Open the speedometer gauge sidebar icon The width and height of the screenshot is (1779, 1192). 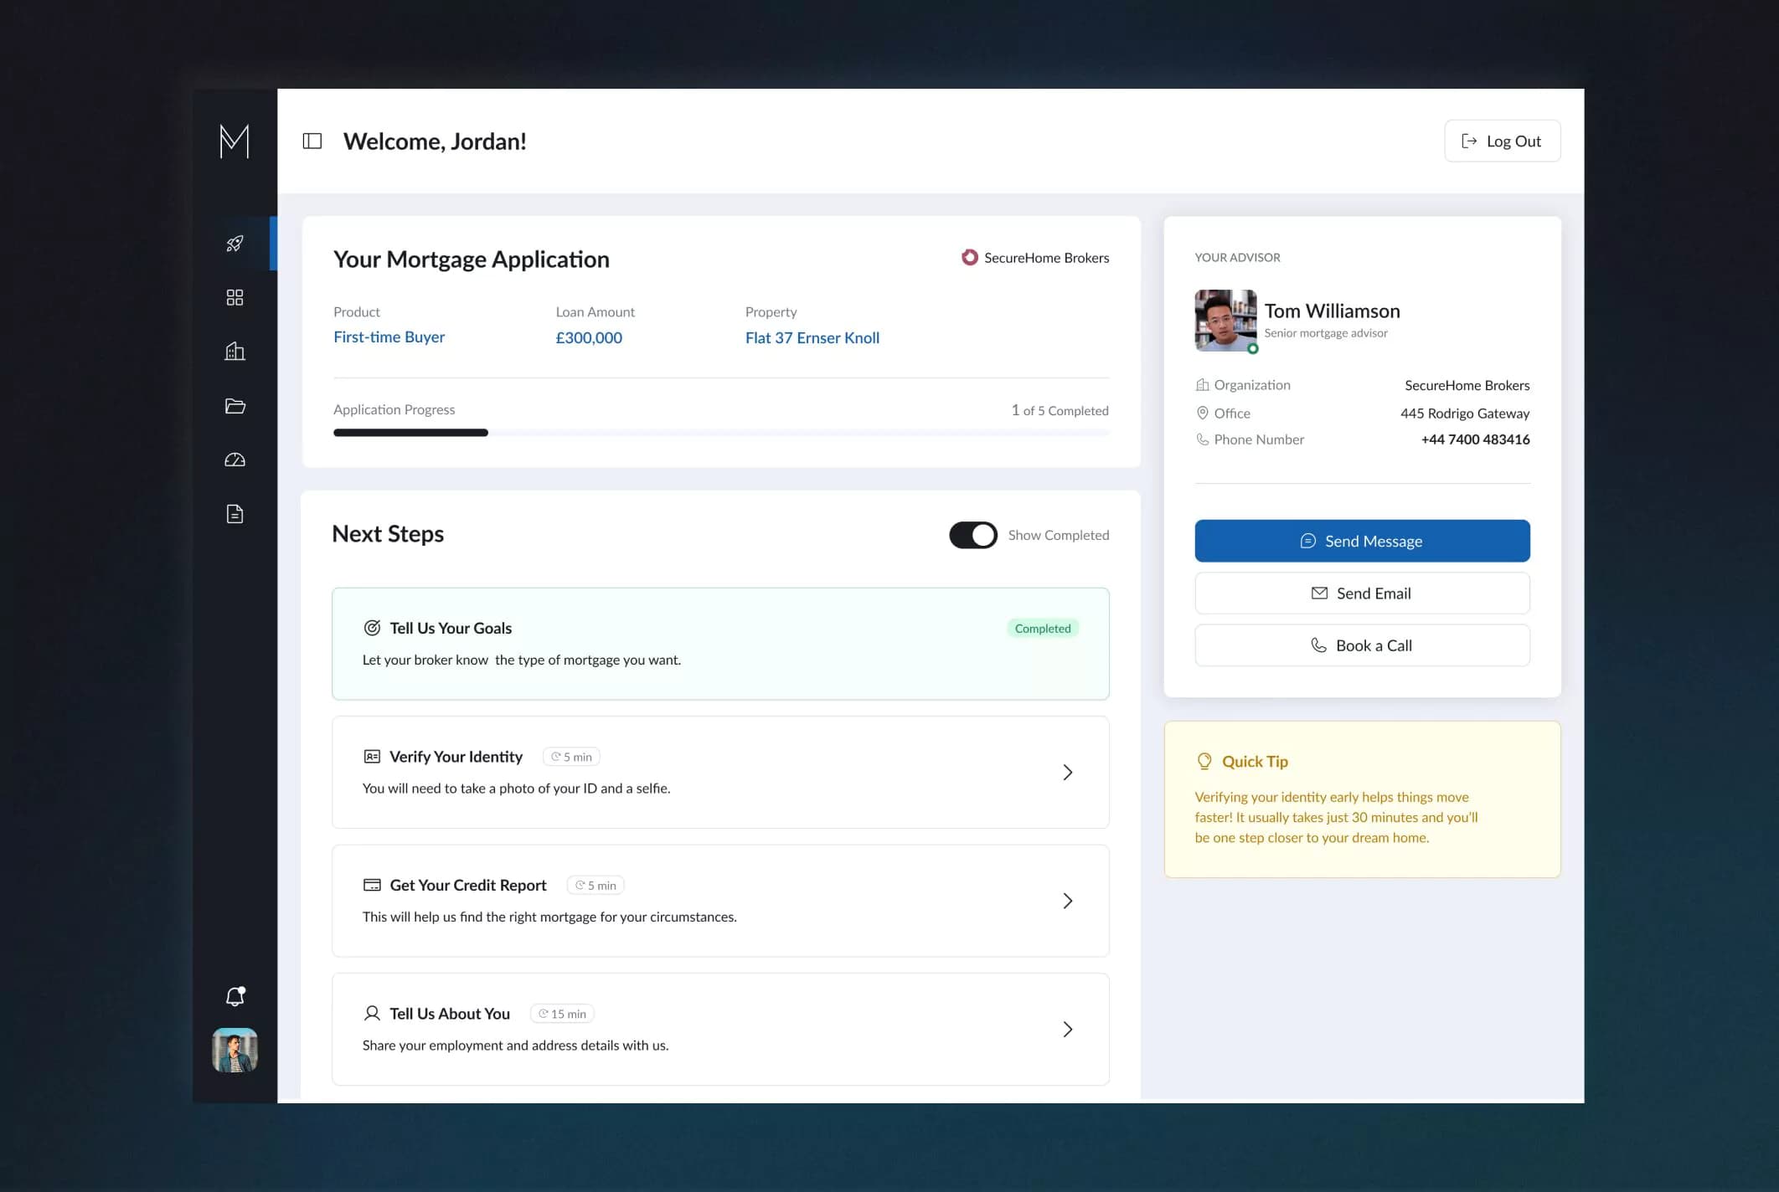pos(235,460)
